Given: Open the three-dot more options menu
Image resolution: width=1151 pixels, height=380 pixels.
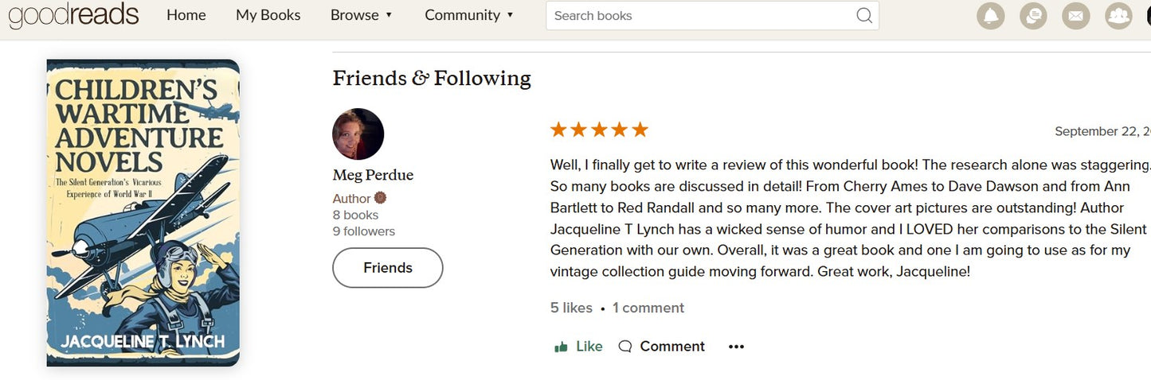Looking at the screenshot, I should 736,347.
